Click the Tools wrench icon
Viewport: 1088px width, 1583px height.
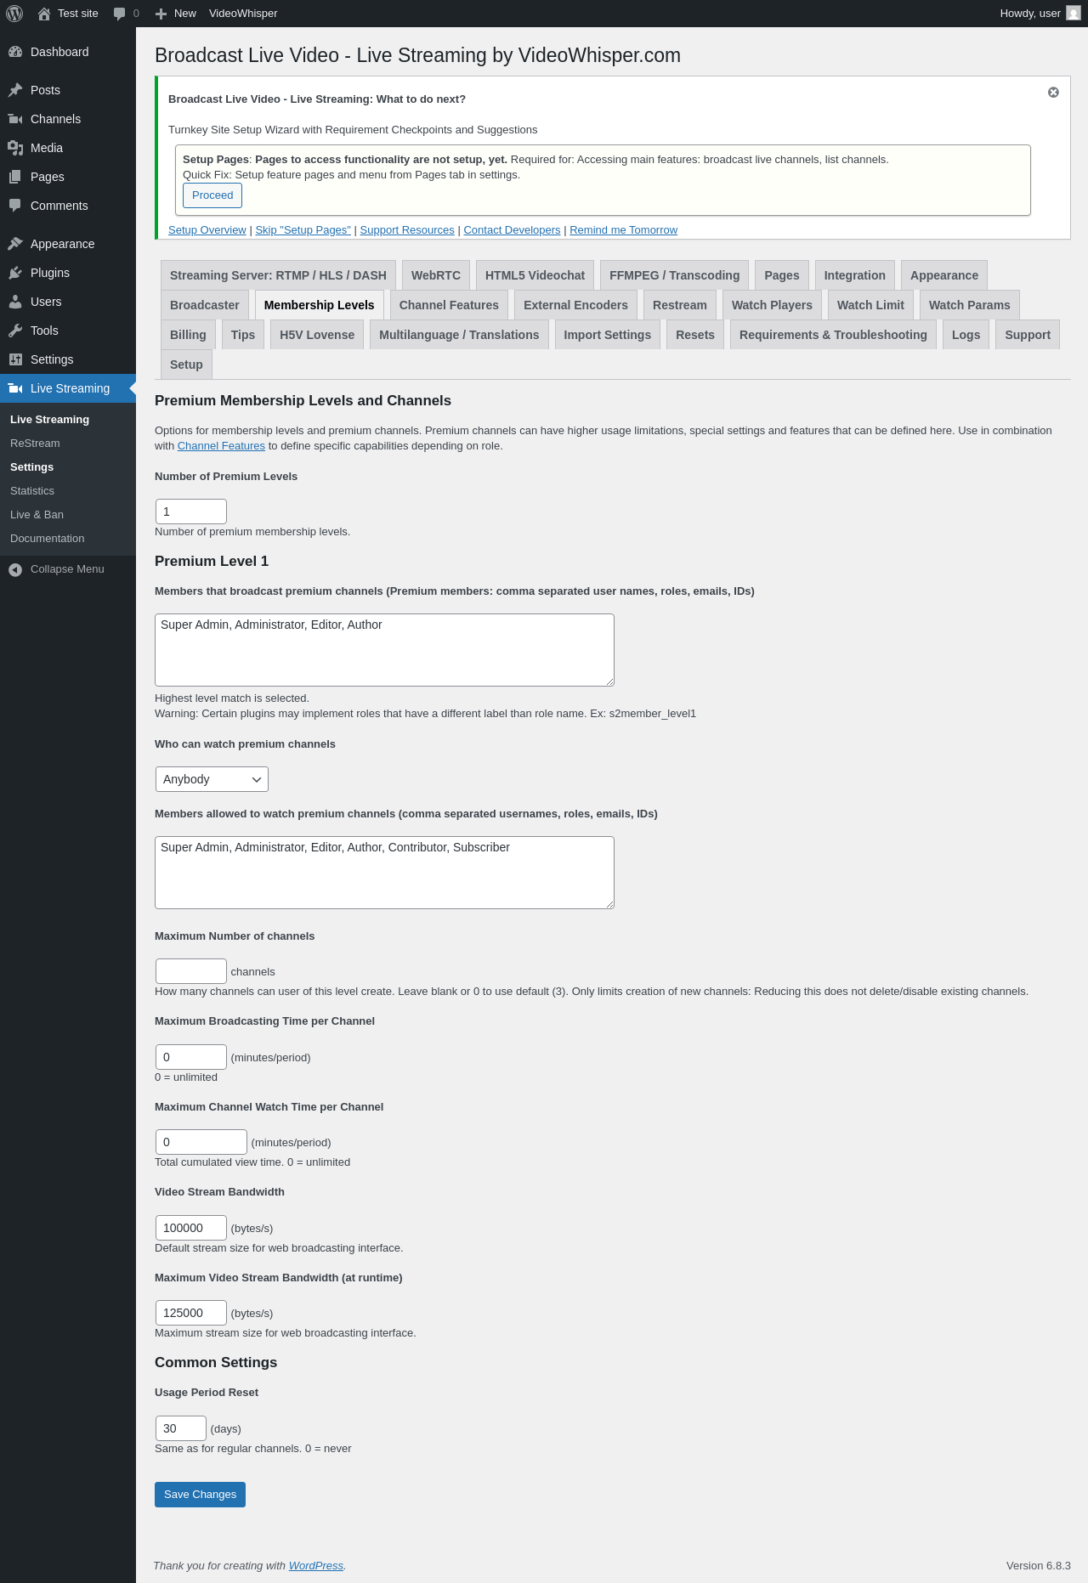pyautogui.click(x=15, y=331)
